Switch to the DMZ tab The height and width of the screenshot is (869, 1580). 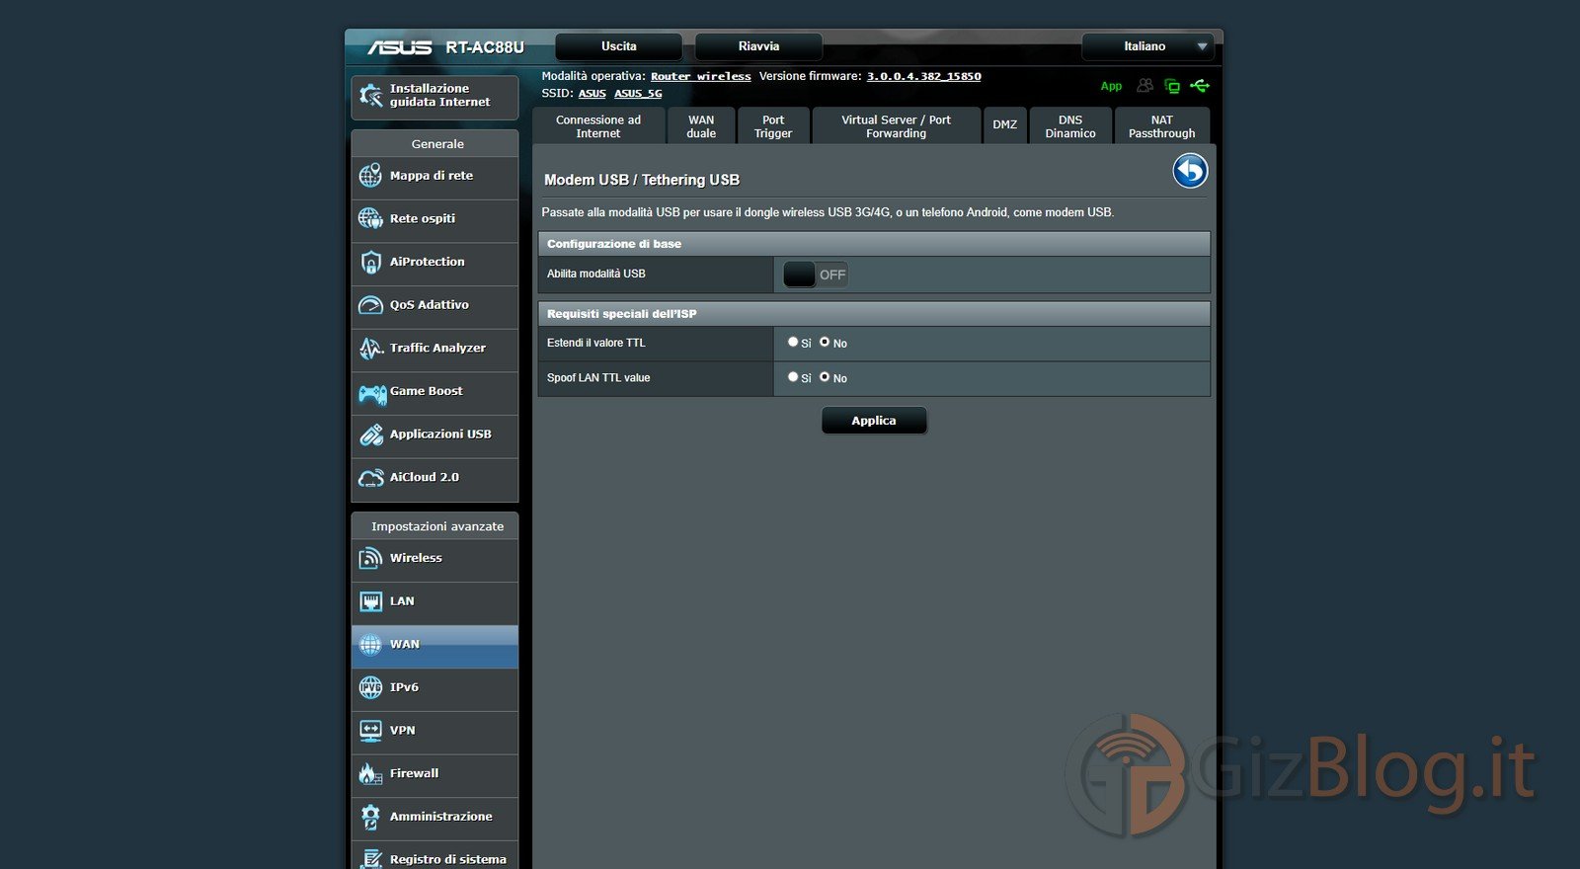pyautogui.click(x=1005, y=125)
